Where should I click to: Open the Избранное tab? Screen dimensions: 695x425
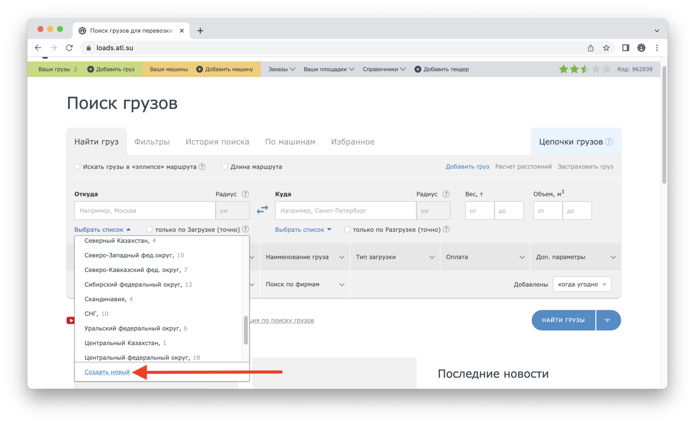click(352, 142)
